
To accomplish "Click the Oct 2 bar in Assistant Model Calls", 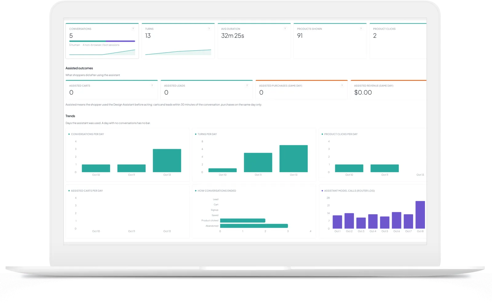I will click(x=349, y=221).
